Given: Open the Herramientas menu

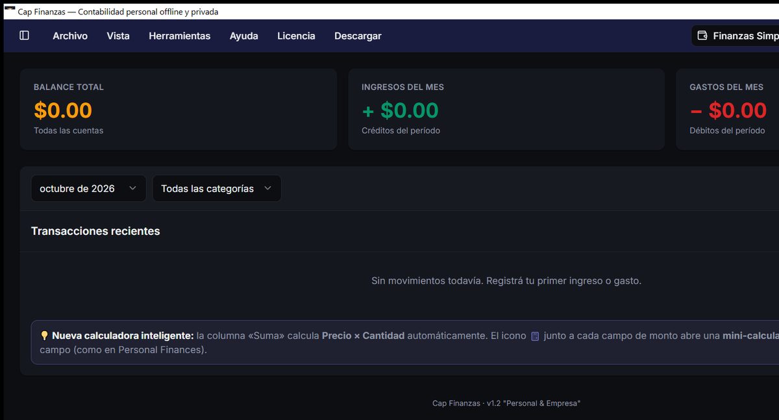Looking at the screenshot, I should (179, 36).
